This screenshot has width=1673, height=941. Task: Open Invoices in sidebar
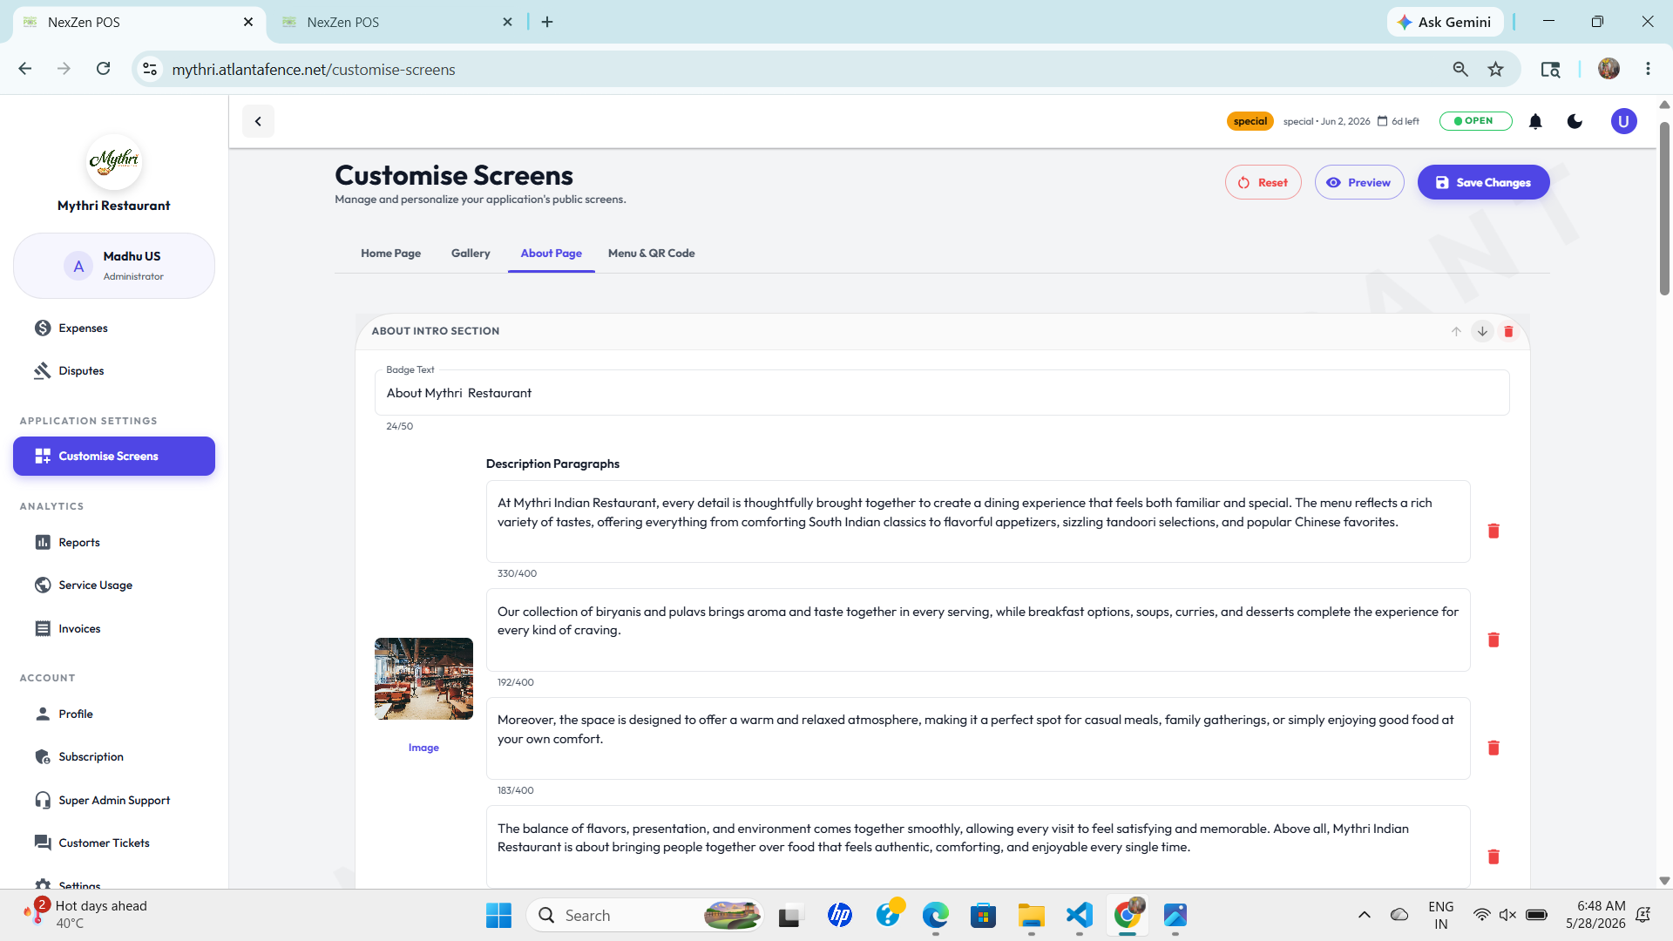tap(113, 629)
